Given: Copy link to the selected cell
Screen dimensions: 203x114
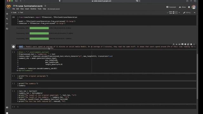Looking at the screenshot, I should (x=180, y=44).
